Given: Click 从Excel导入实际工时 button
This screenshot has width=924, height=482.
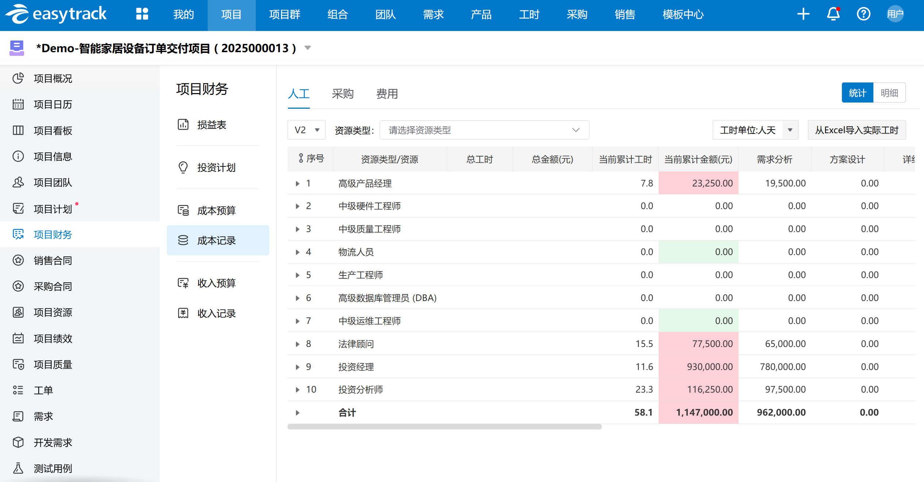Looking at the screenshot, I should pyautogui.click(x=856, y=130).
